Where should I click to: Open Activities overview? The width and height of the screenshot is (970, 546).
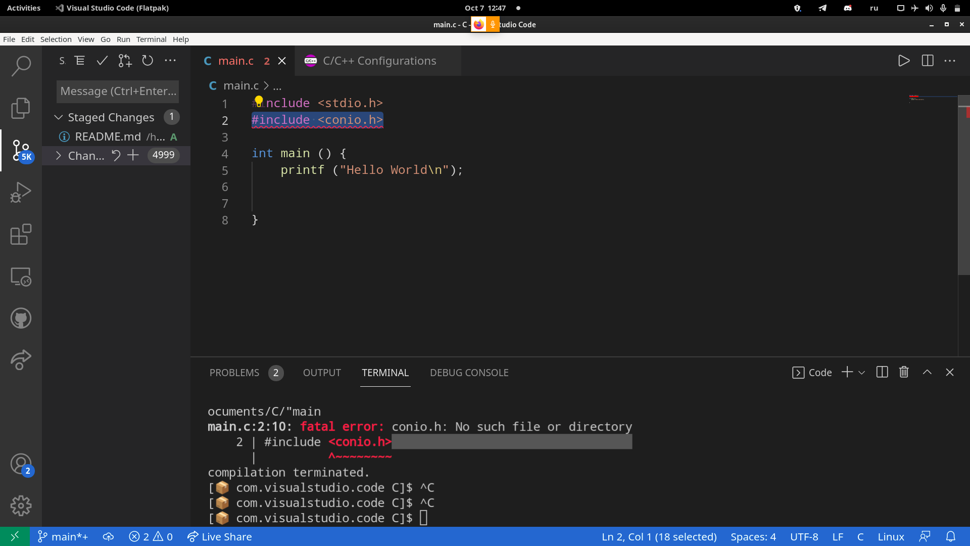point(23,8)
